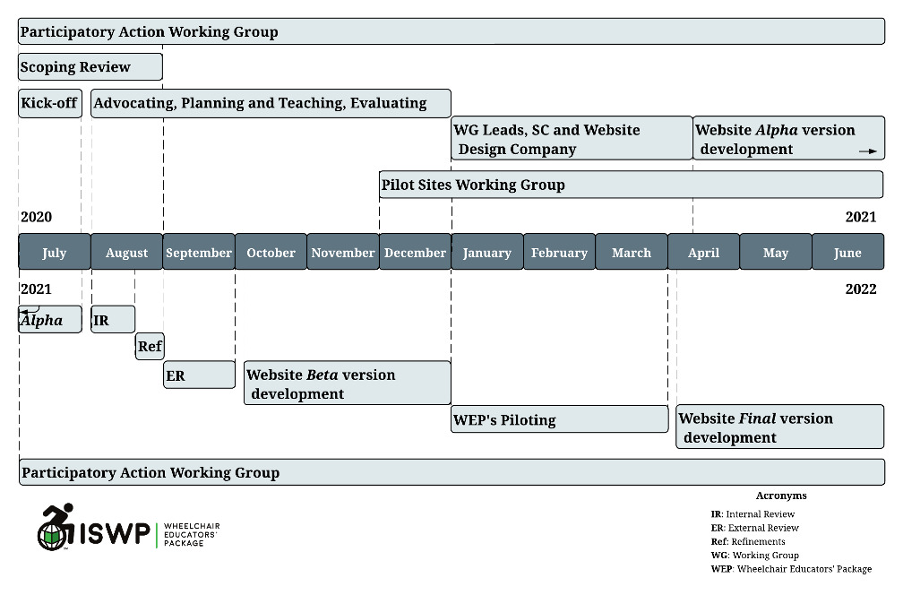903x595 pixels.
Task: Click the Wheelchair Educators' Package logo text
Action: tap(192, 535)
